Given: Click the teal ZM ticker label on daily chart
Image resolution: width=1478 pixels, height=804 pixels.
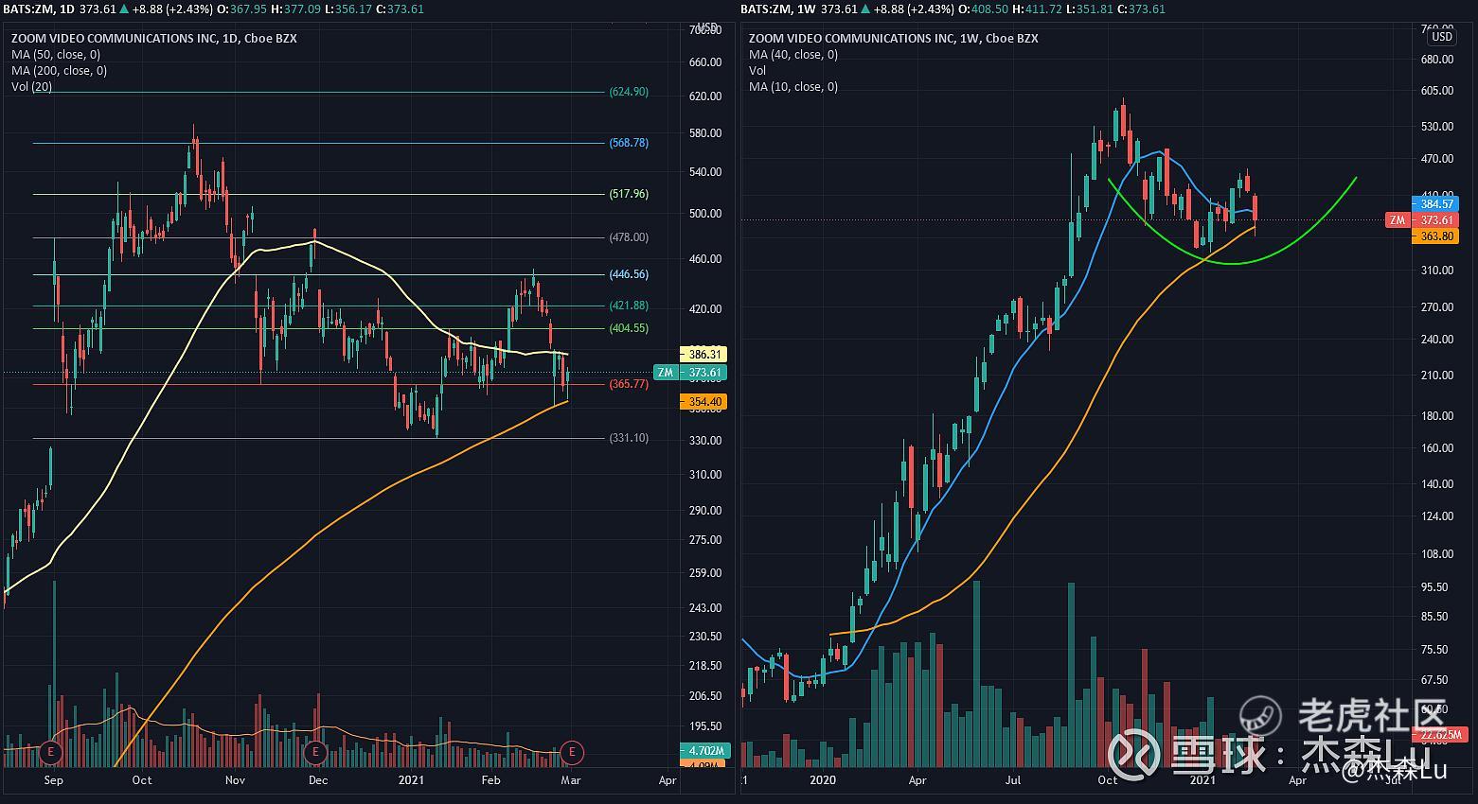Looking at the screenshot, I should click(666, 373).
